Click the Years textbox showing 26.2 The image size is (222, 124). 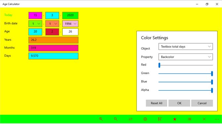click(x=54, y=40)
